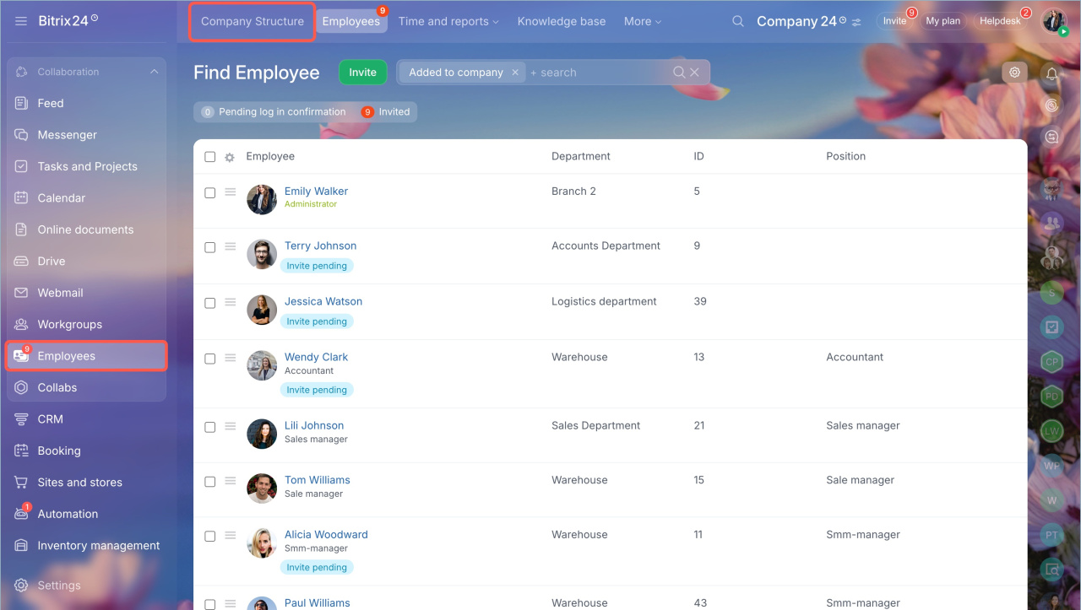Open the notifications bell icon
The width and height of the screenshot is (1081, 610).
click(x=1051, y=73)
